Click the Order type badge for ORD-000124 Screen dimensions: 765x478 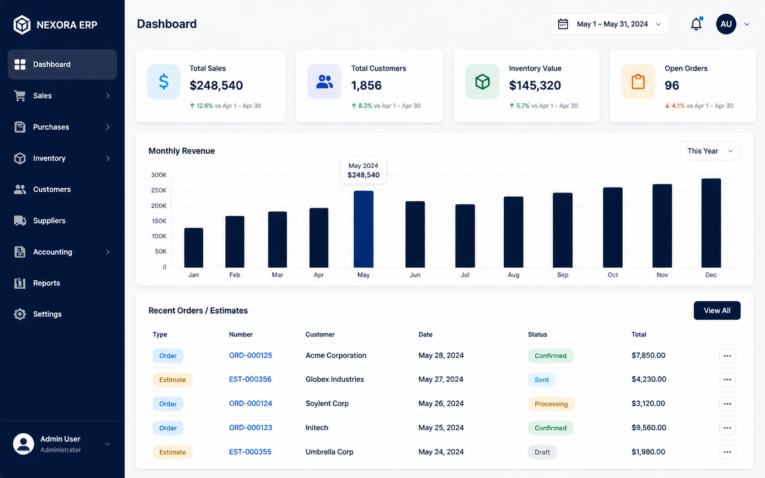tap(168, 404)
